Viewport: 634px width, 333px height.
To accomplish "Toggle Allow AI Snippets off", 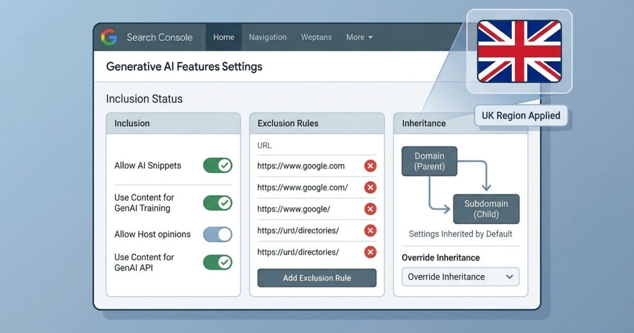I will 218,165.
